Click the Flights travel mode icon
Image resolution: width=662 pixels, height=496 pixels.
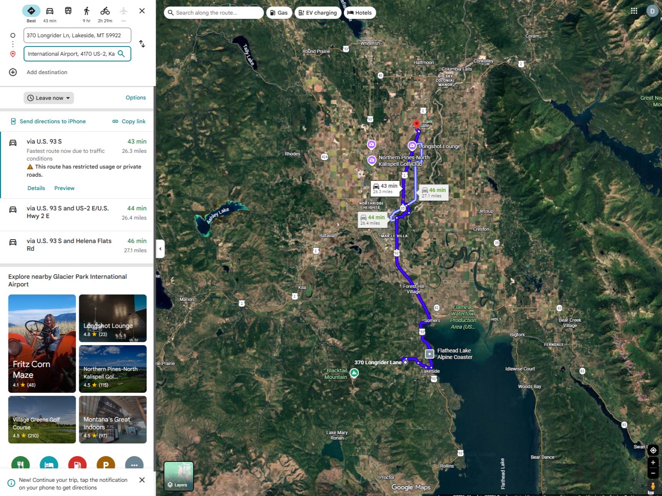coord(123,11)
